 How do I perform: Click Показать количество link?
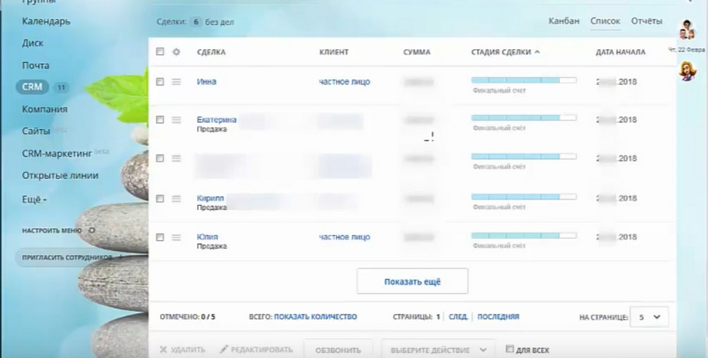tap(315, 317)
